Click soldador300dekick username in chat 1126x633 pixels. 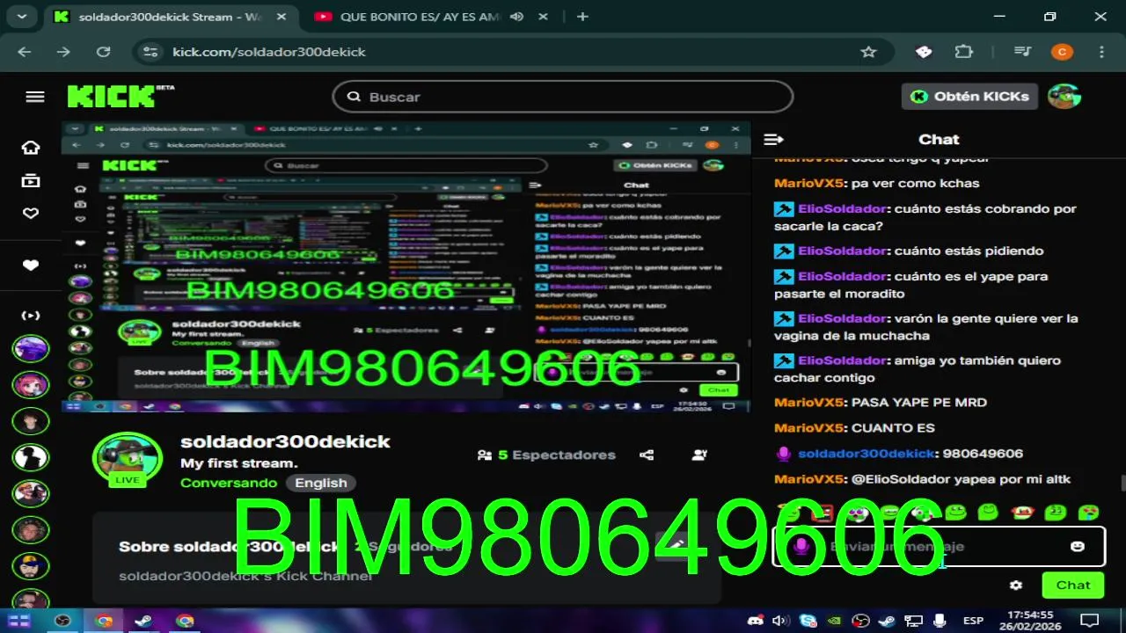[866, 454]
